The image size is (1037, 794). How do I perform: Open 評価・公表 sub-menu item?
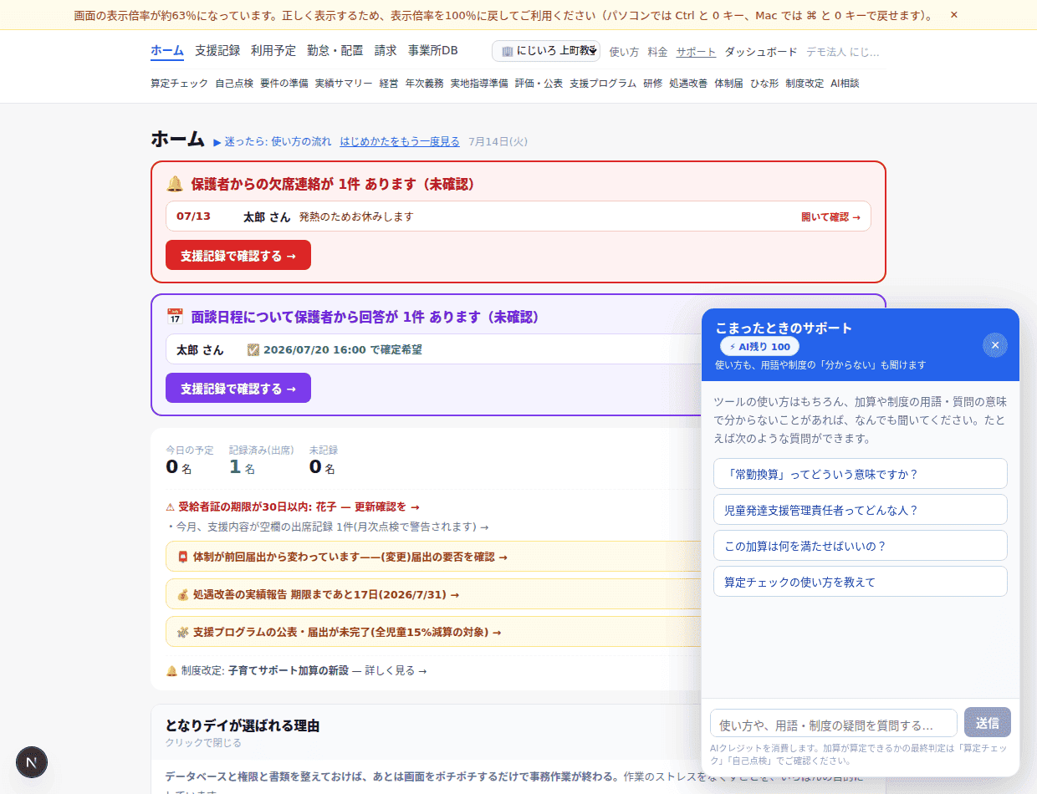(539, 84)
